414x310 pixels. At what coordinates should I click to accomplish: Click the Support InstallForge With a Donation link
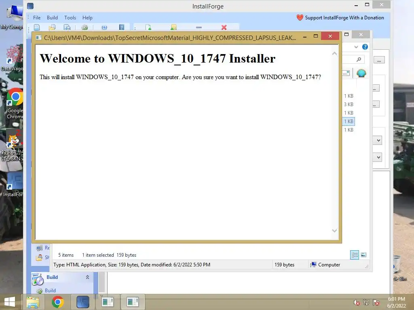344,18
